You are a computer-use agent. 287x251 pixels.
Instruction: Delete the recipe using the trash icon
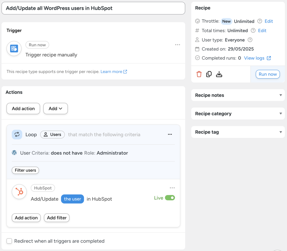tap(199, 74)
